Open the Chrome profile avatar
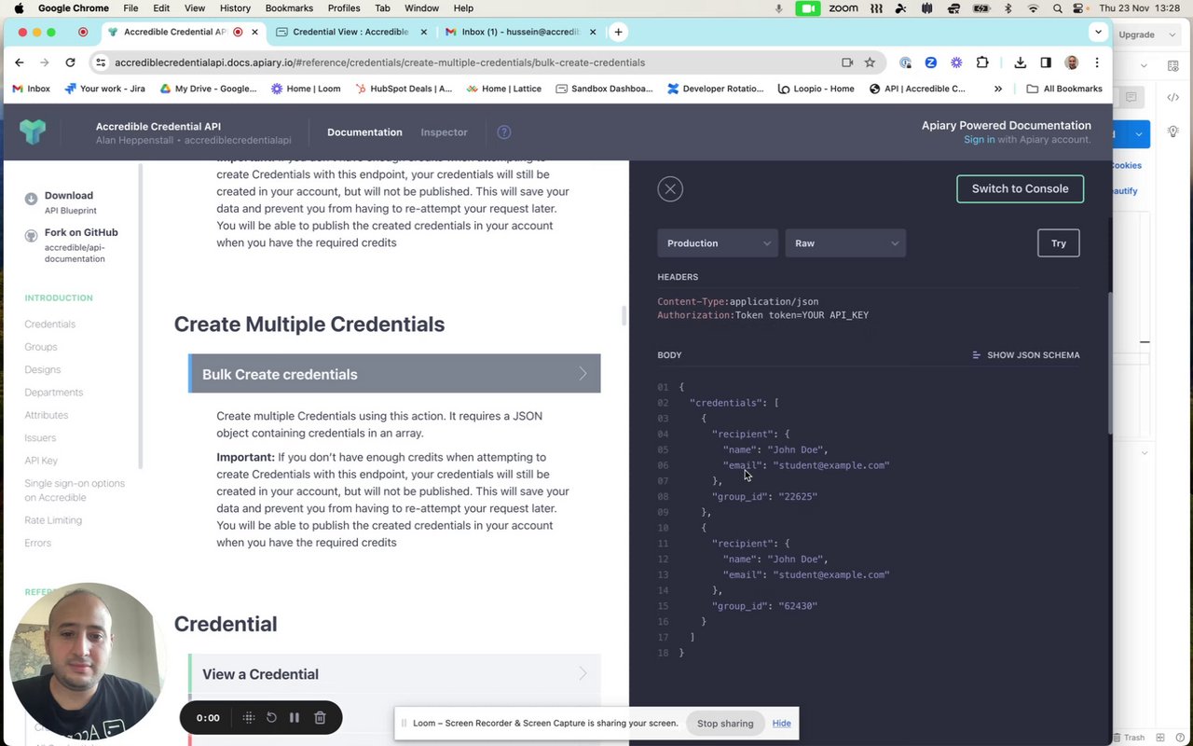 tap(1072, 62)
